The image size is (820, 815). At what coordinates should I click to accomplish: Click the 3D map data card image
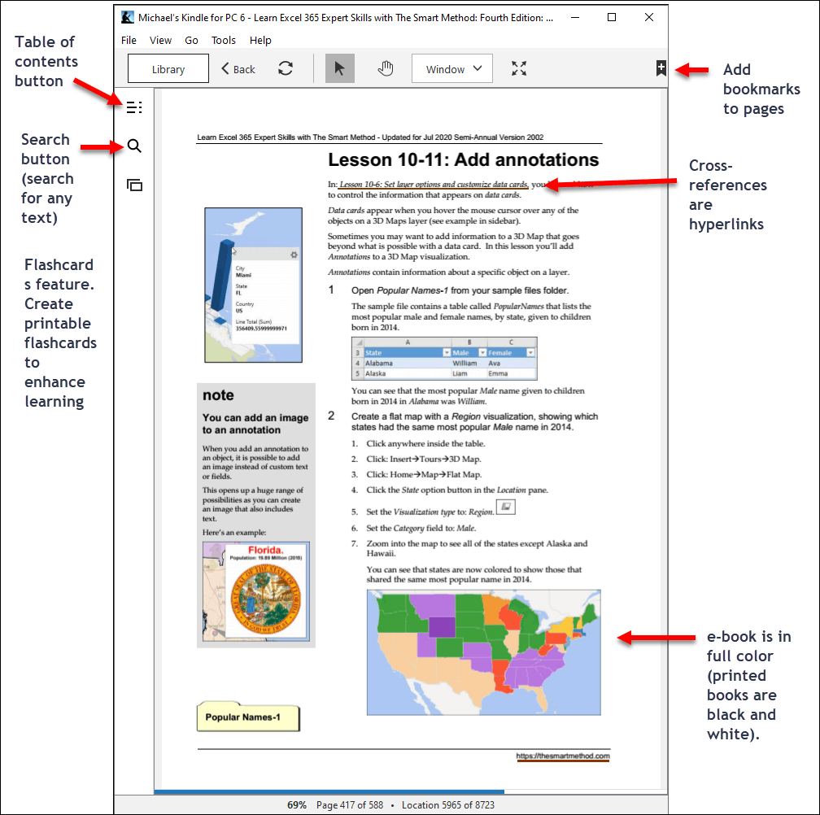tap(254, 285)
